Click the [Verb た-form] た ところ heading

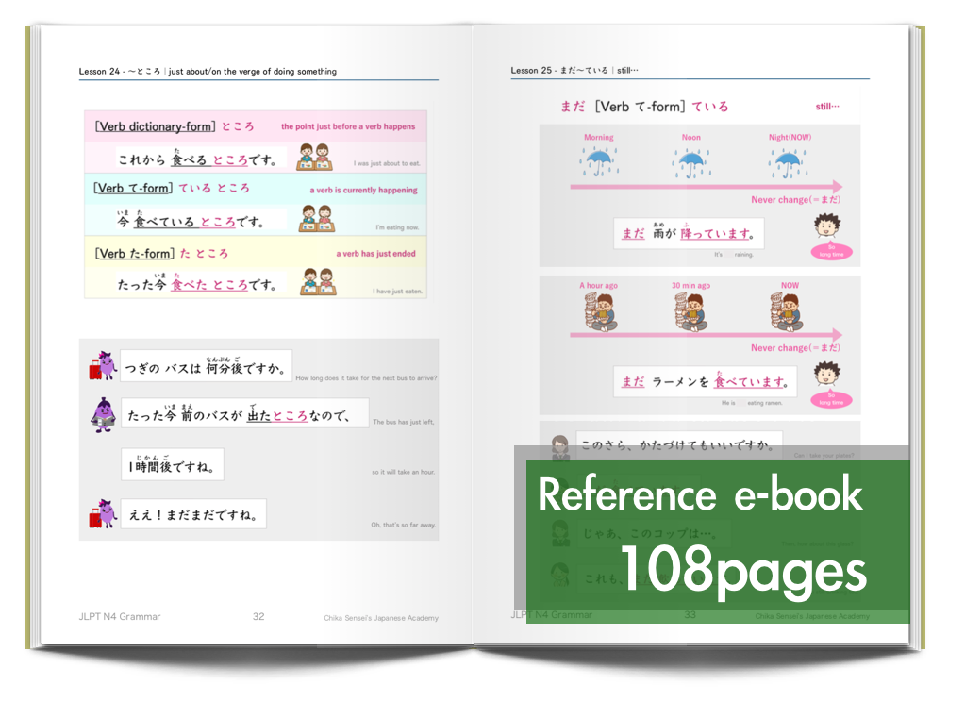(161, 253)
